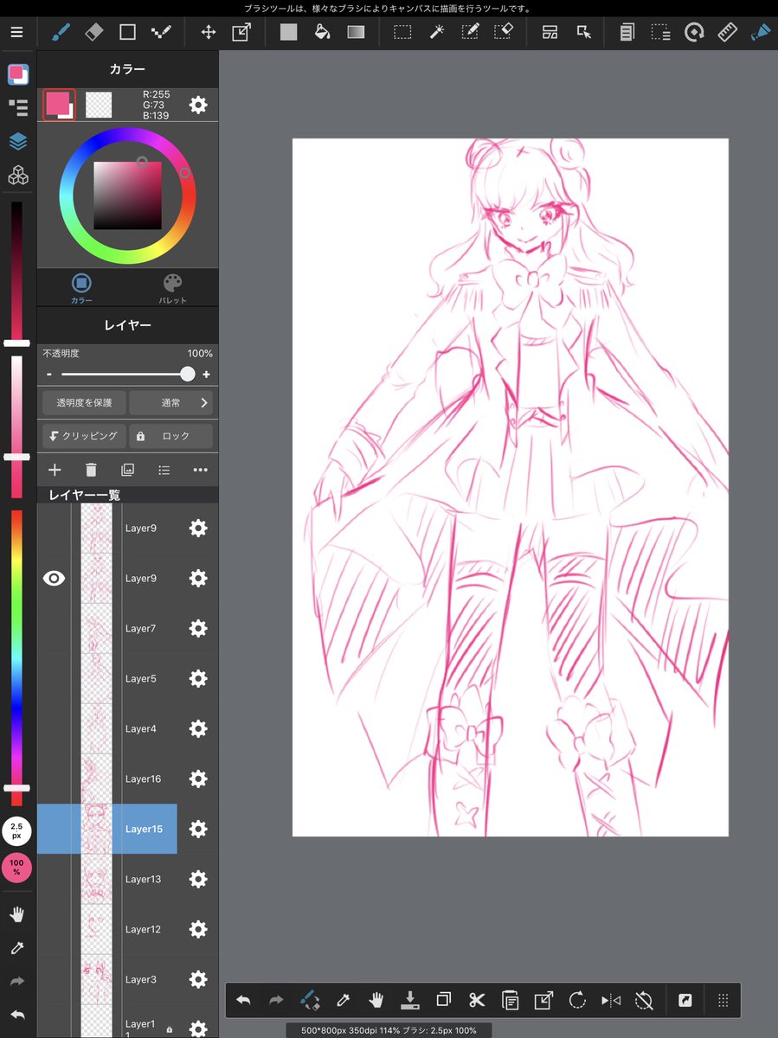
Task: Click the redo arrow in left sidebar
Action: tap(17, 982)
